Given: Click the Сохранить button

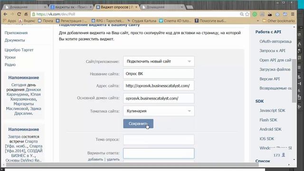Looking at the screenshot, I should tap(138, 123).
